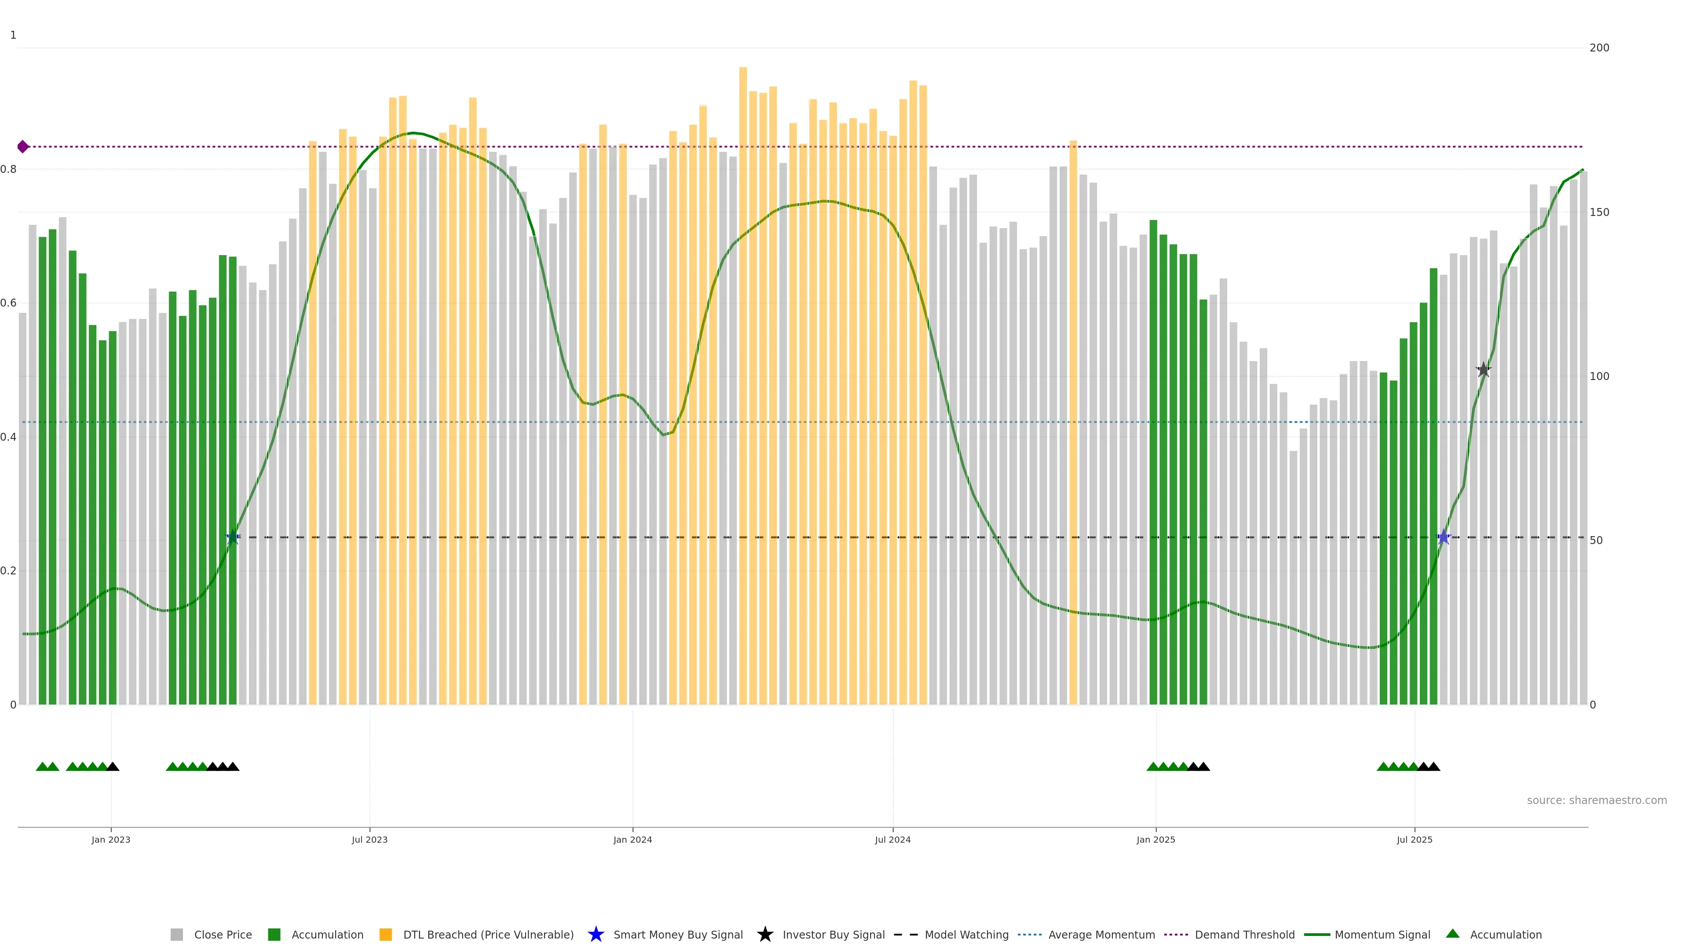The width and height of the screenshot is (1689, 950).
Task: Click the blue star marker near July 2025
Action: pyautogui.click(x=1443, y=537)
